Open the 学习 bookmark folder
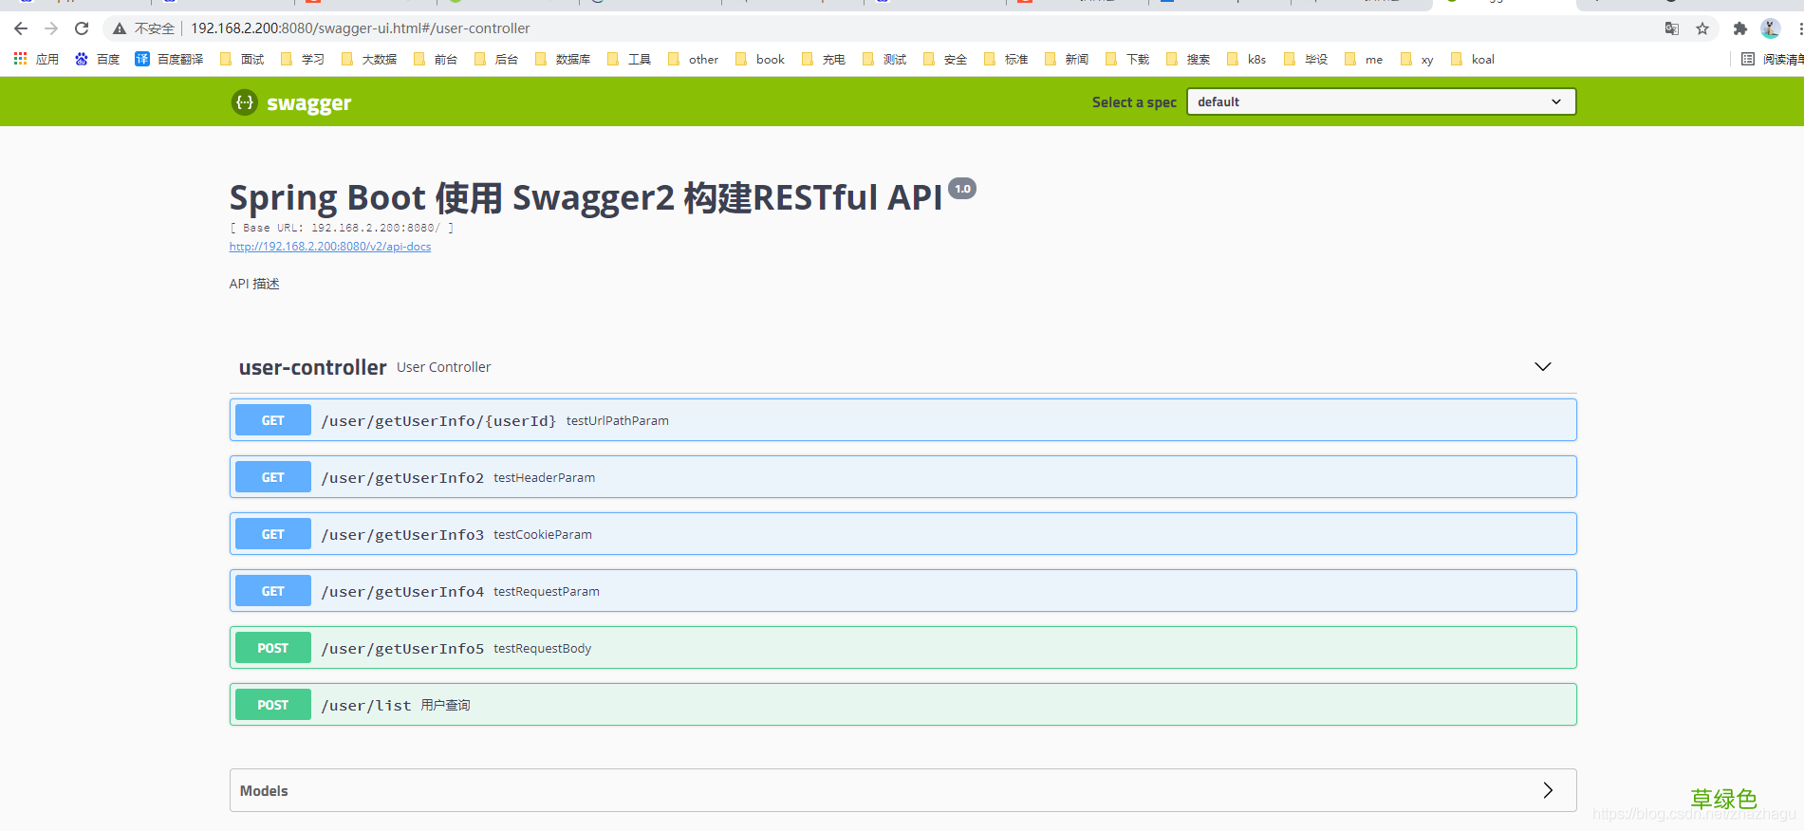 coord(303,59)
